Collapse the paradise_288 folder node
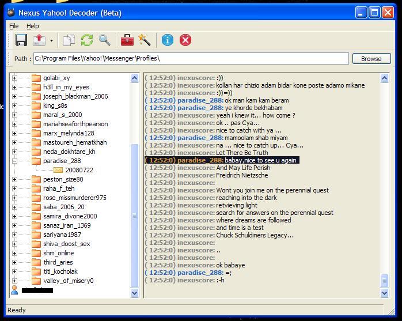 tap(14, 161)
